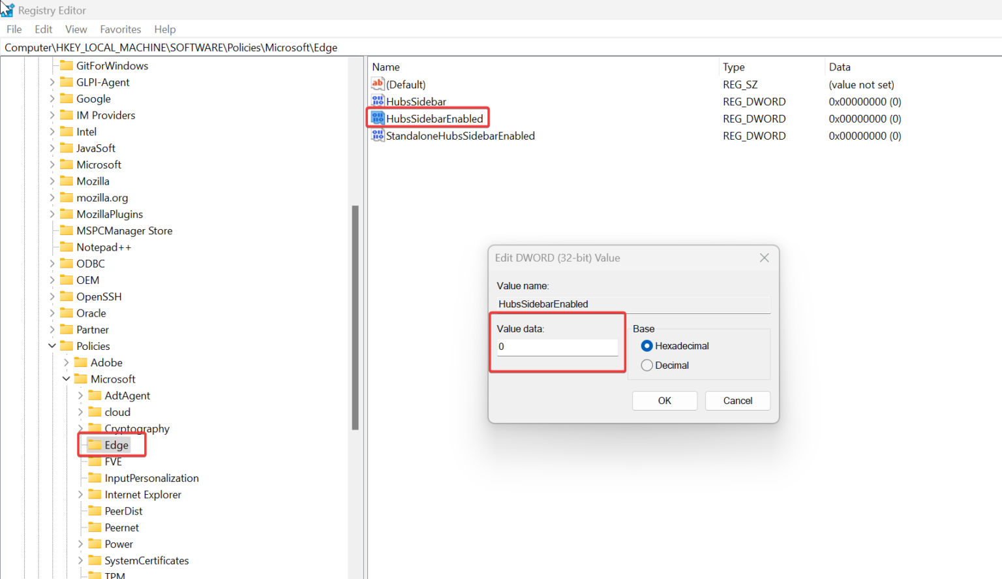Viewport: 1002px width, 579px height.
Task: Click the REG_DWORD icon beside HubsSidebar
Action: click(378, 101)
